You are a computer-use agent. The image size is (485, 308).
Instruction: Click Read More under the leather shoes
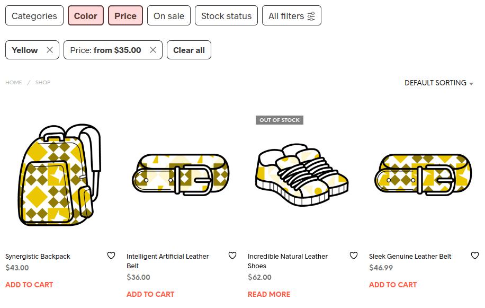coord(269,294)
